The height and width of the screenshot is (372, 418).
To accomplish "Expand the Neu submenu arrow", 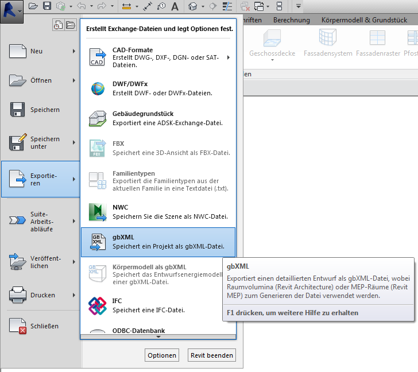I will coord(74,52).
